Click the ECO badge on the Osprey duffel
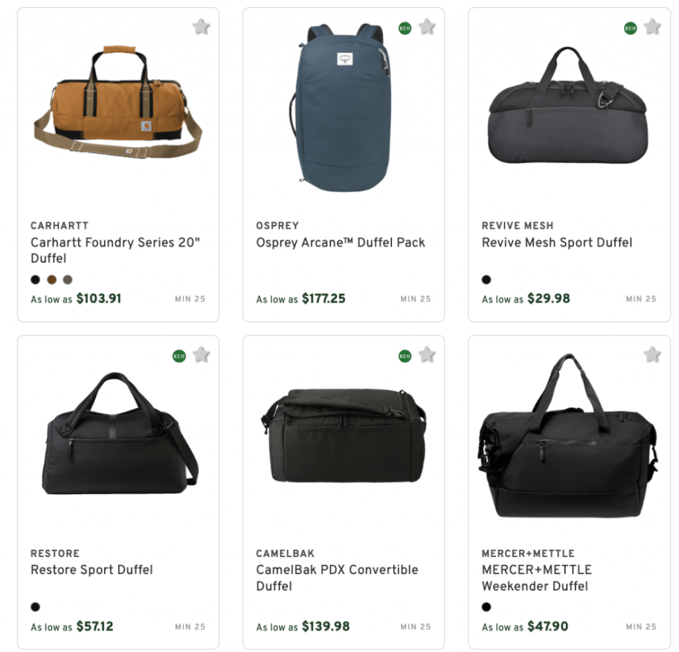Image resolution: width=679 pixels, height=652 pixels. pyautogui.click(x=404, y=29)
